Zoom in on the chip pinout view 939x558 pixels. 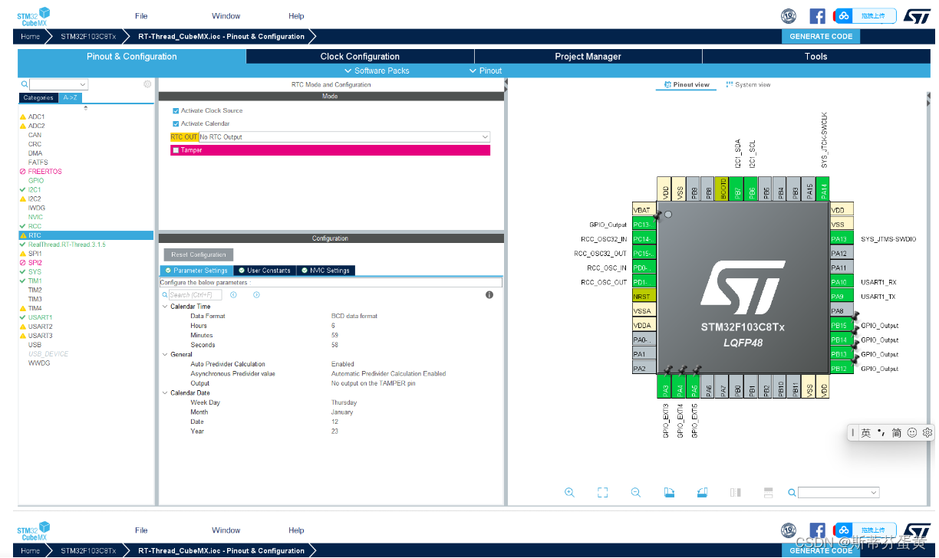click(569, 492)
